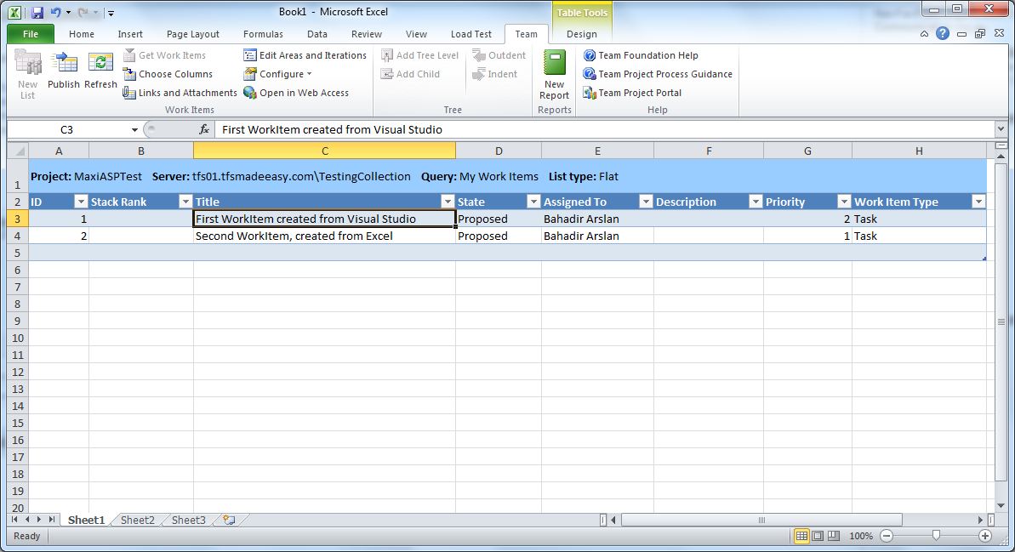Open the Design tab under Table Tools
The image size is (1015, 552).
pos(581,34)
